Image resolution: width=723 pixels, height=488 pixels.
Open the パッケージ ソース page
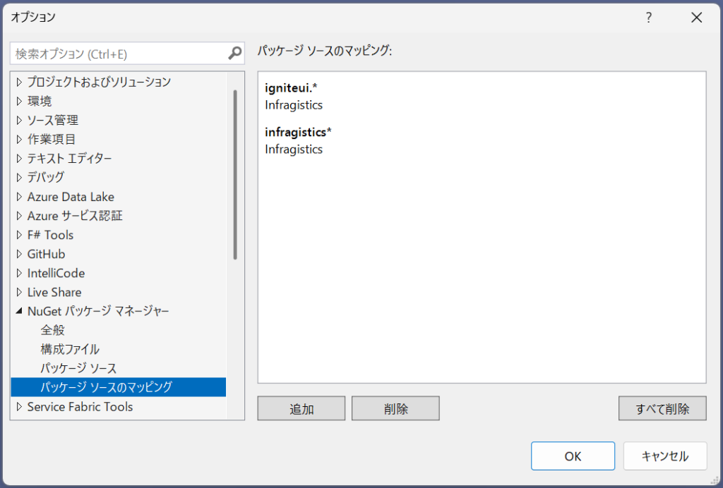tap(78, 368)
